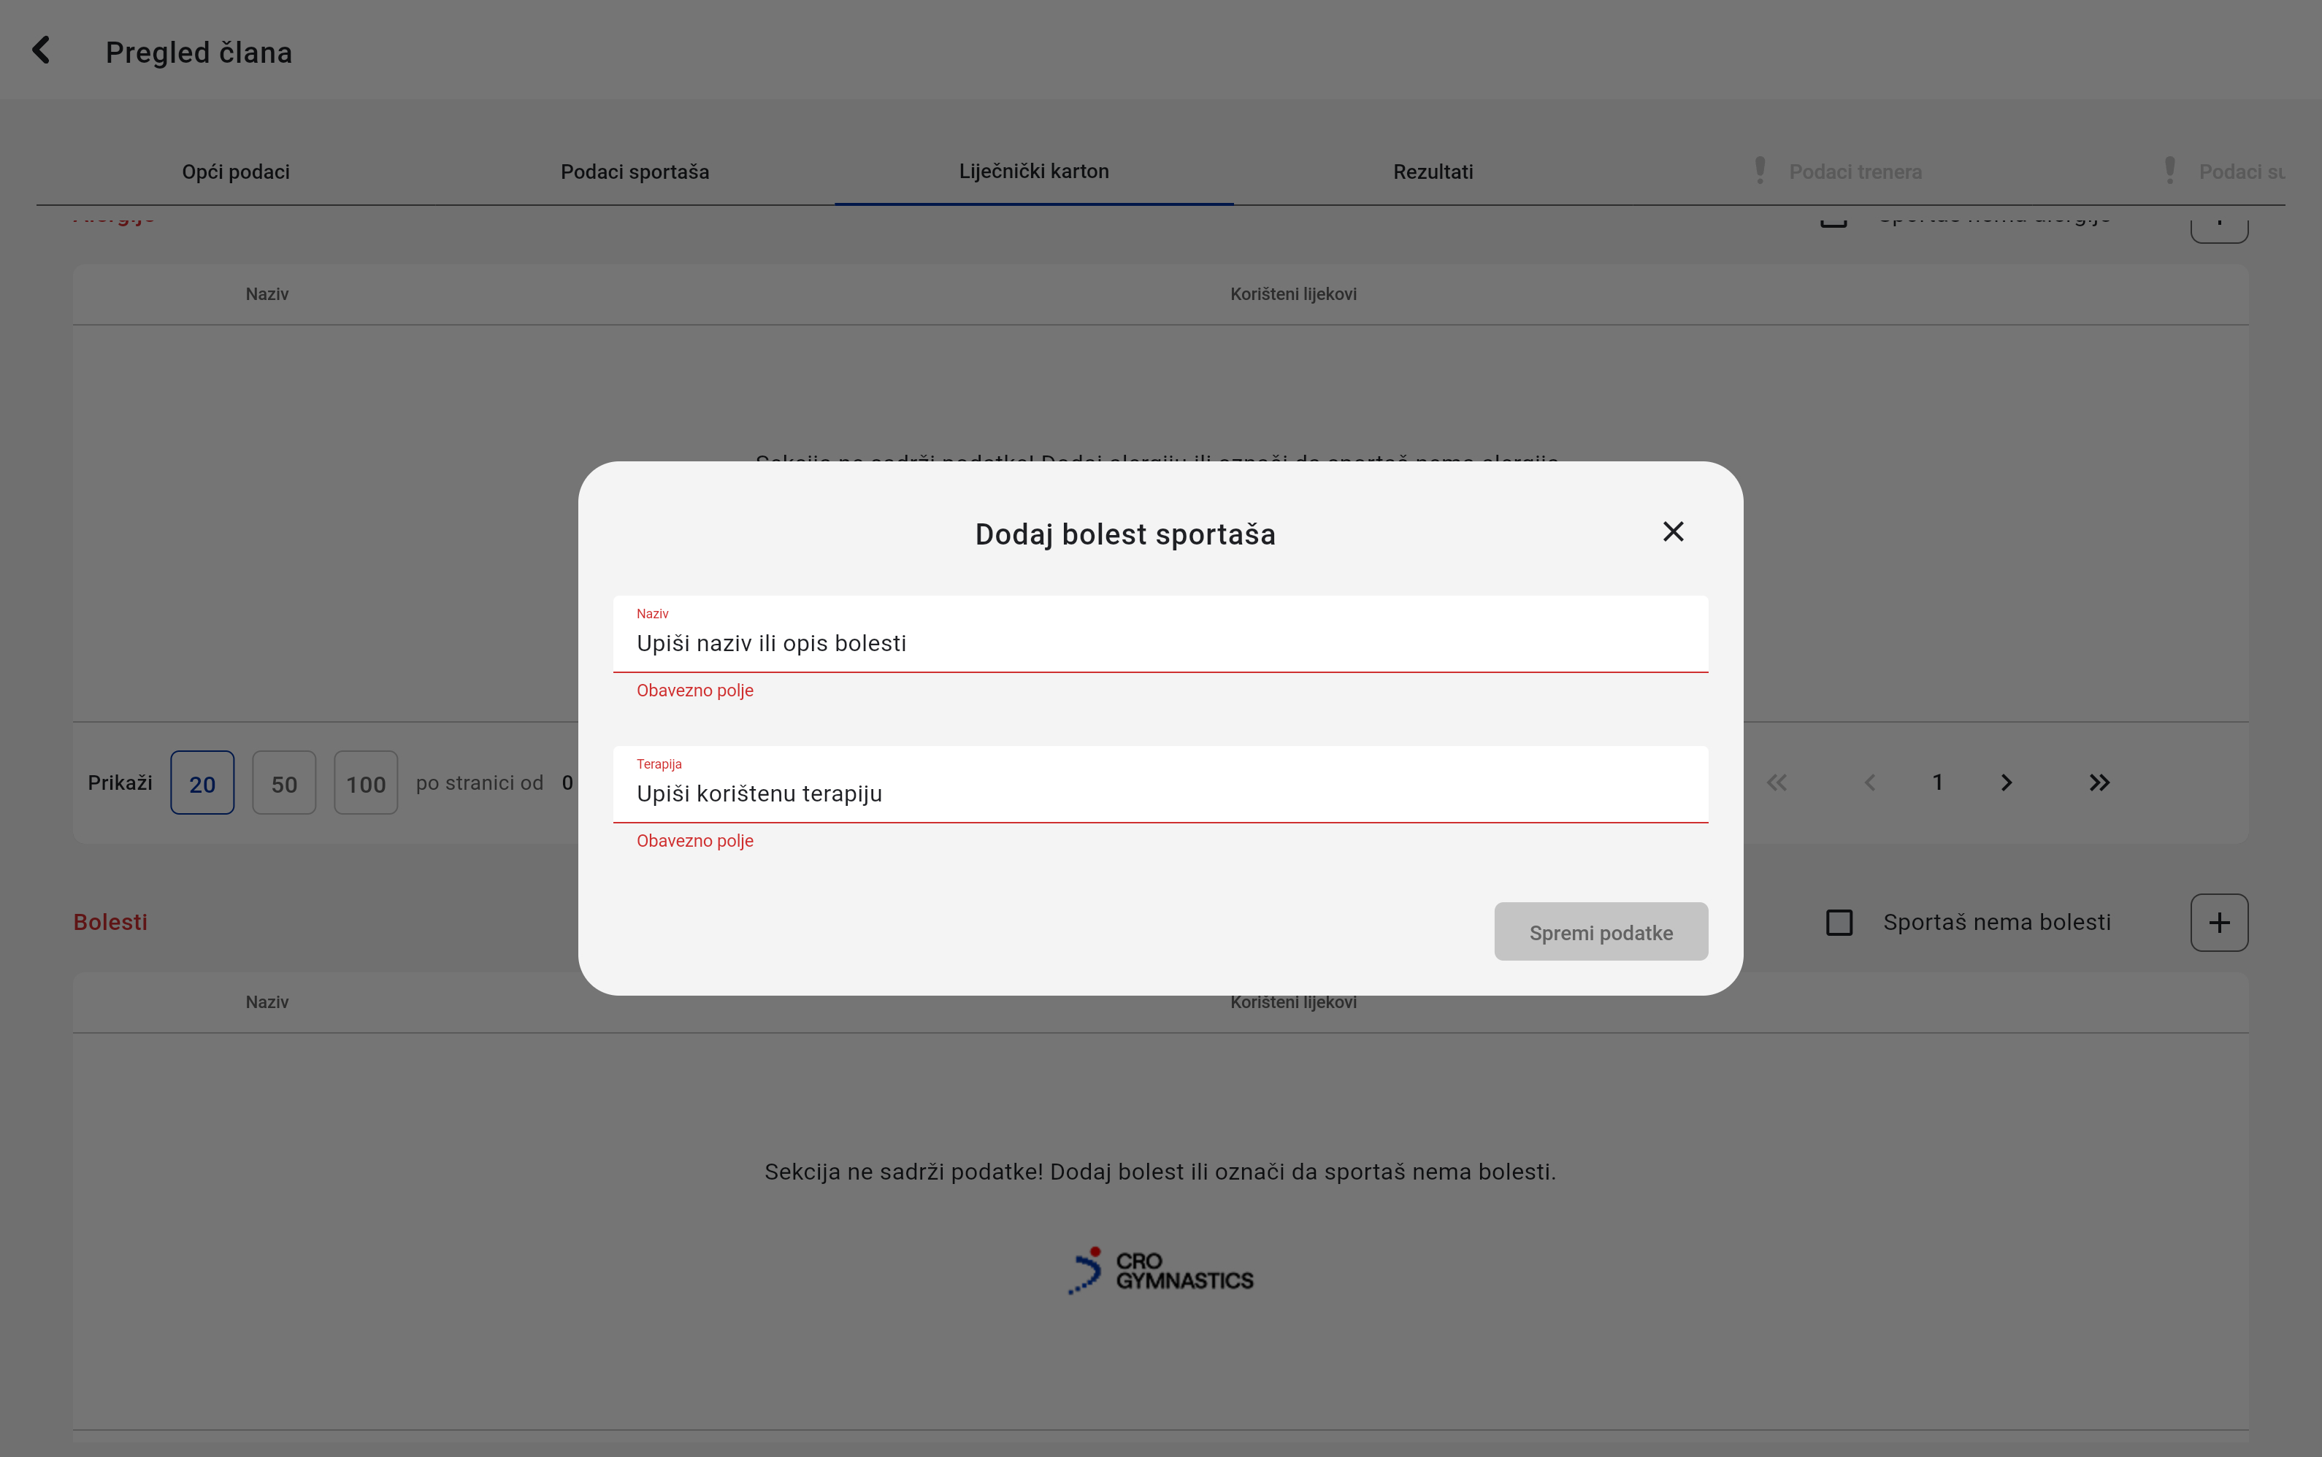Click the CRO Gymnastics logo
The width and height of the screenshot is (2322, 1457).
[1160, 1271]
